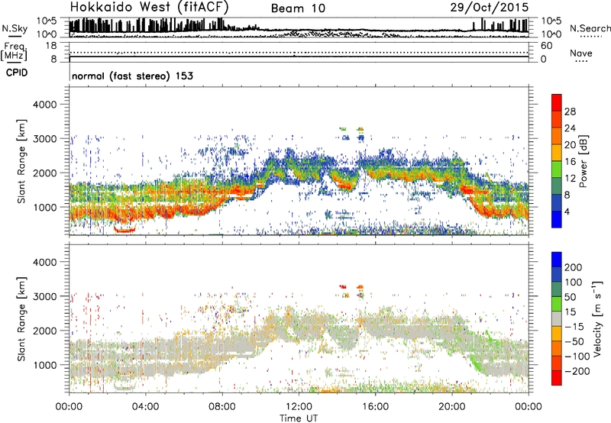The height and width of the screenshot is (423, 611).
Task: Click the '12:00' time axis tick
Action: [299, 407]
